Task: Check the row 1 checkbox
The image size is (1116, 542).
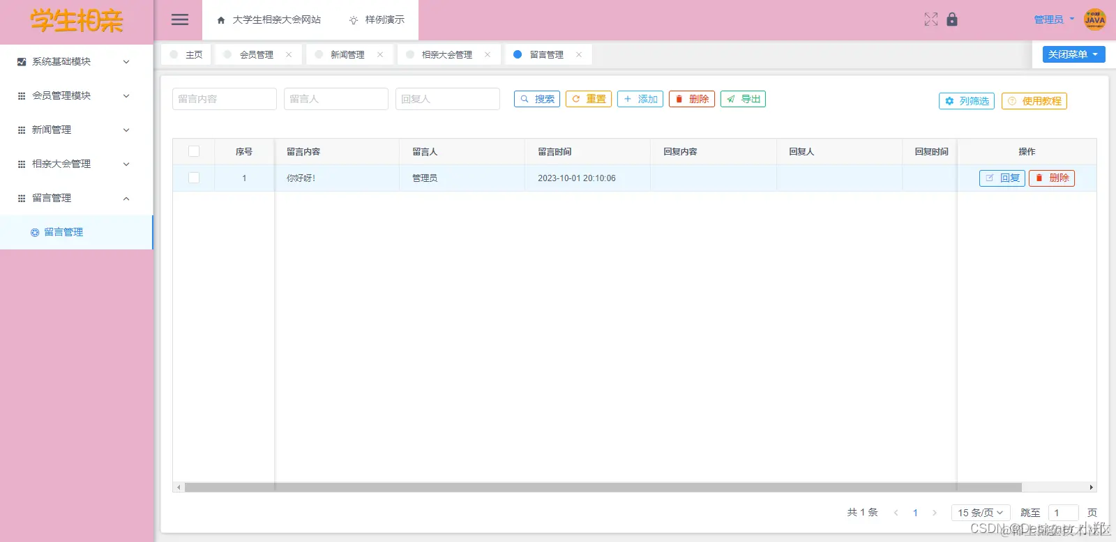Action: pos(194,178)
